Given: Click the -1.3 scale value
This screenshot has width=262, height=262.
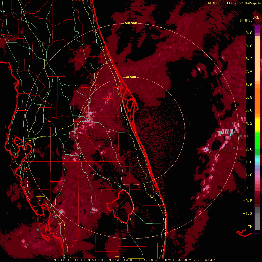Looking at the screenshot, I should coord(248,214).
